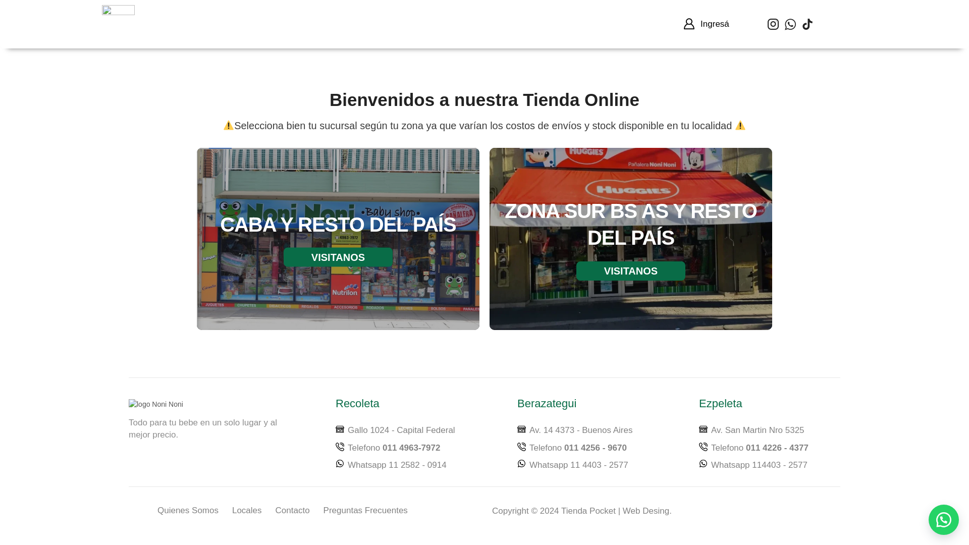This screenshot has height=545, width=969.
Task: Open the Instagram icon in header
Action: [x=773, y=24]
